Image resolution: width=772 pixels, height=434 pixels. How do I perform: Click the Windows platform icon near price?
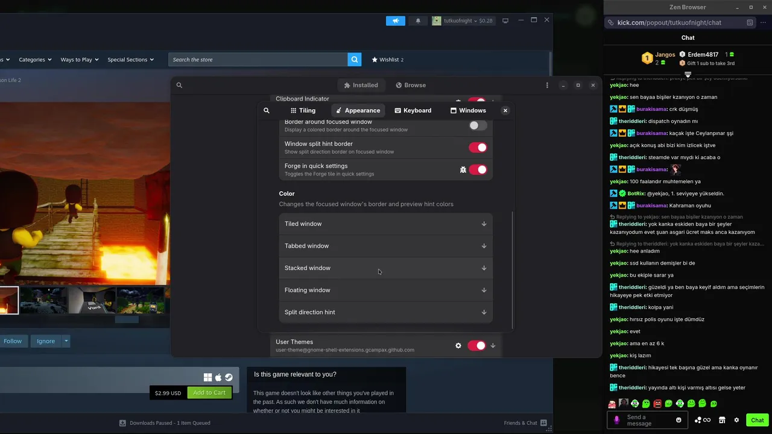[x=207, y=377]
